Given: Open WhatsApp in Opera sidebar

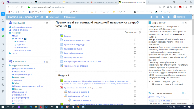Looking at the screenshot, I should (3, 36).
